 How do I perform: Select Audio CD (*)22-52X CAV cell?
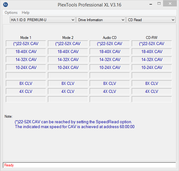pyautogui.click(x=110, y=44)
